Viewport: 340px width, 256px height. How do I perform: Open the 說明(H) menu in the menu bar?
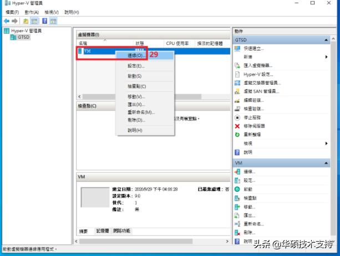click(x=72, y=12)
